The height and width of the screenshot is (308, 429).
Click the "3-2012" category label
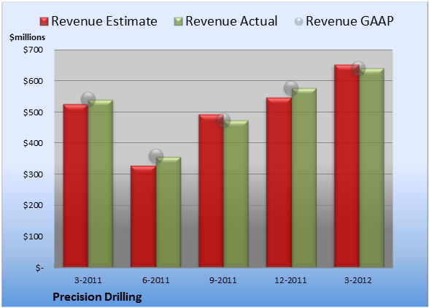pos(357,280)
